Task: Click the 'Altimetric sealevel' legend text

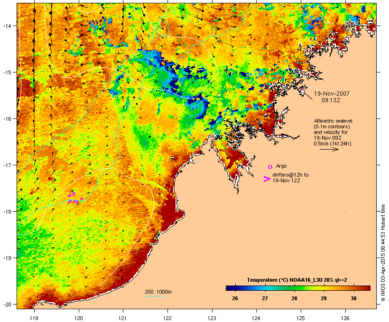Action: tap(333, 121)
